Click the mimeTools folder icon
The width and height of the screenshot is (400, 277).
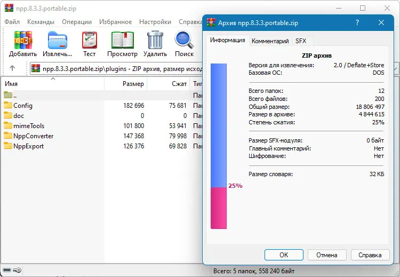pyautogui.click(x=8, y=125)
